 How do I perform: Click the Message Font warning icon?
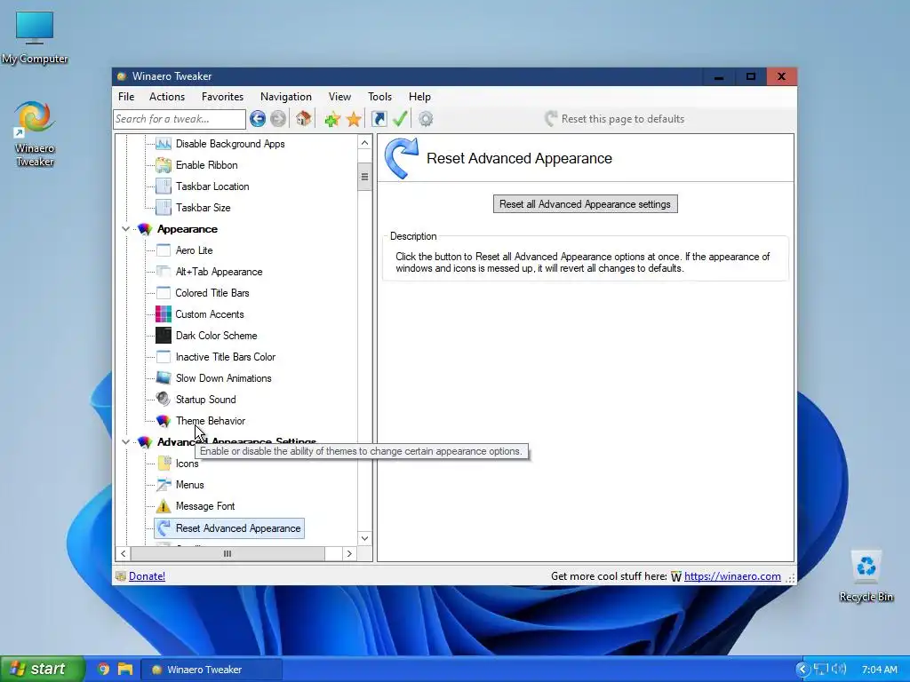[x=164, y=506]
